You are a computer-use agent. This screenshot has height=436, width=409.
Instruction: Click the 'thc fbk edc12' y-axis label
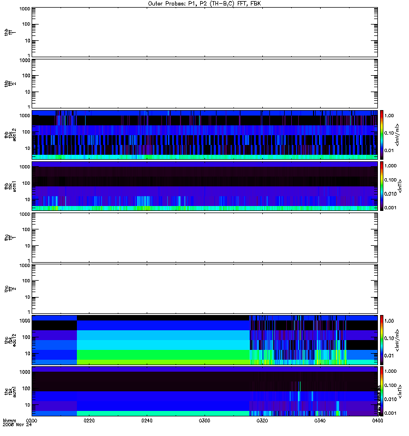10,340
